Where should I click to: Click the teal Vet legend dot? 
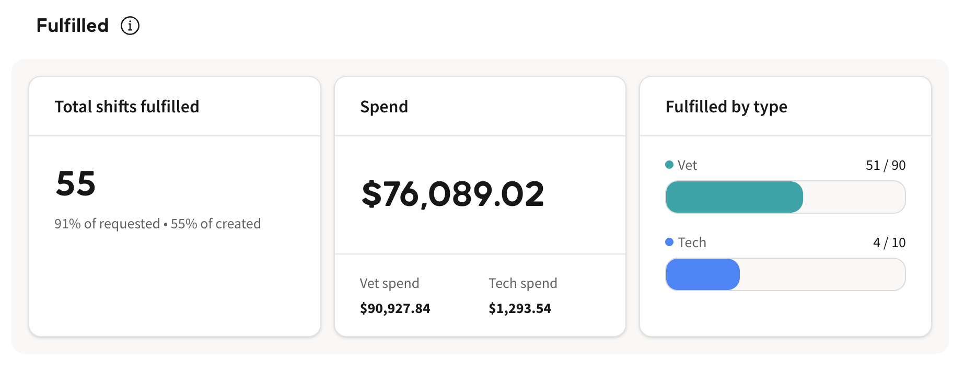tap(669, 165)
